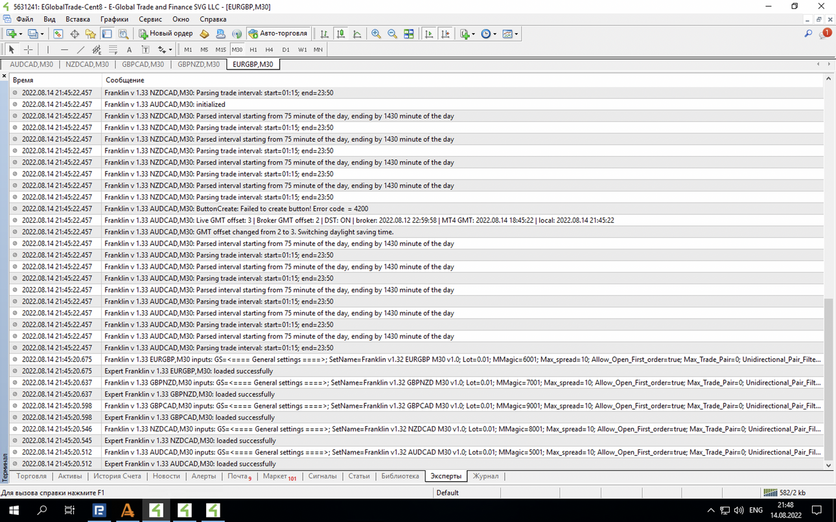Viewport: 836px width, 522px height.
Task: Select the Fibonacci retracement tool
Action: [113, 49]
